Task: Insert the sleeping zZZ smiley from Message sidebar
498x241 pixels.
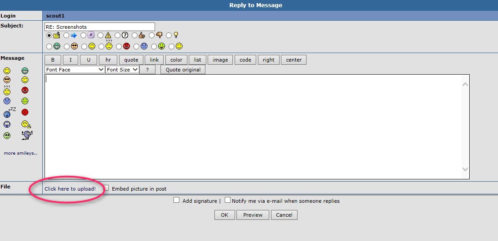Action: tap(9, 112)
